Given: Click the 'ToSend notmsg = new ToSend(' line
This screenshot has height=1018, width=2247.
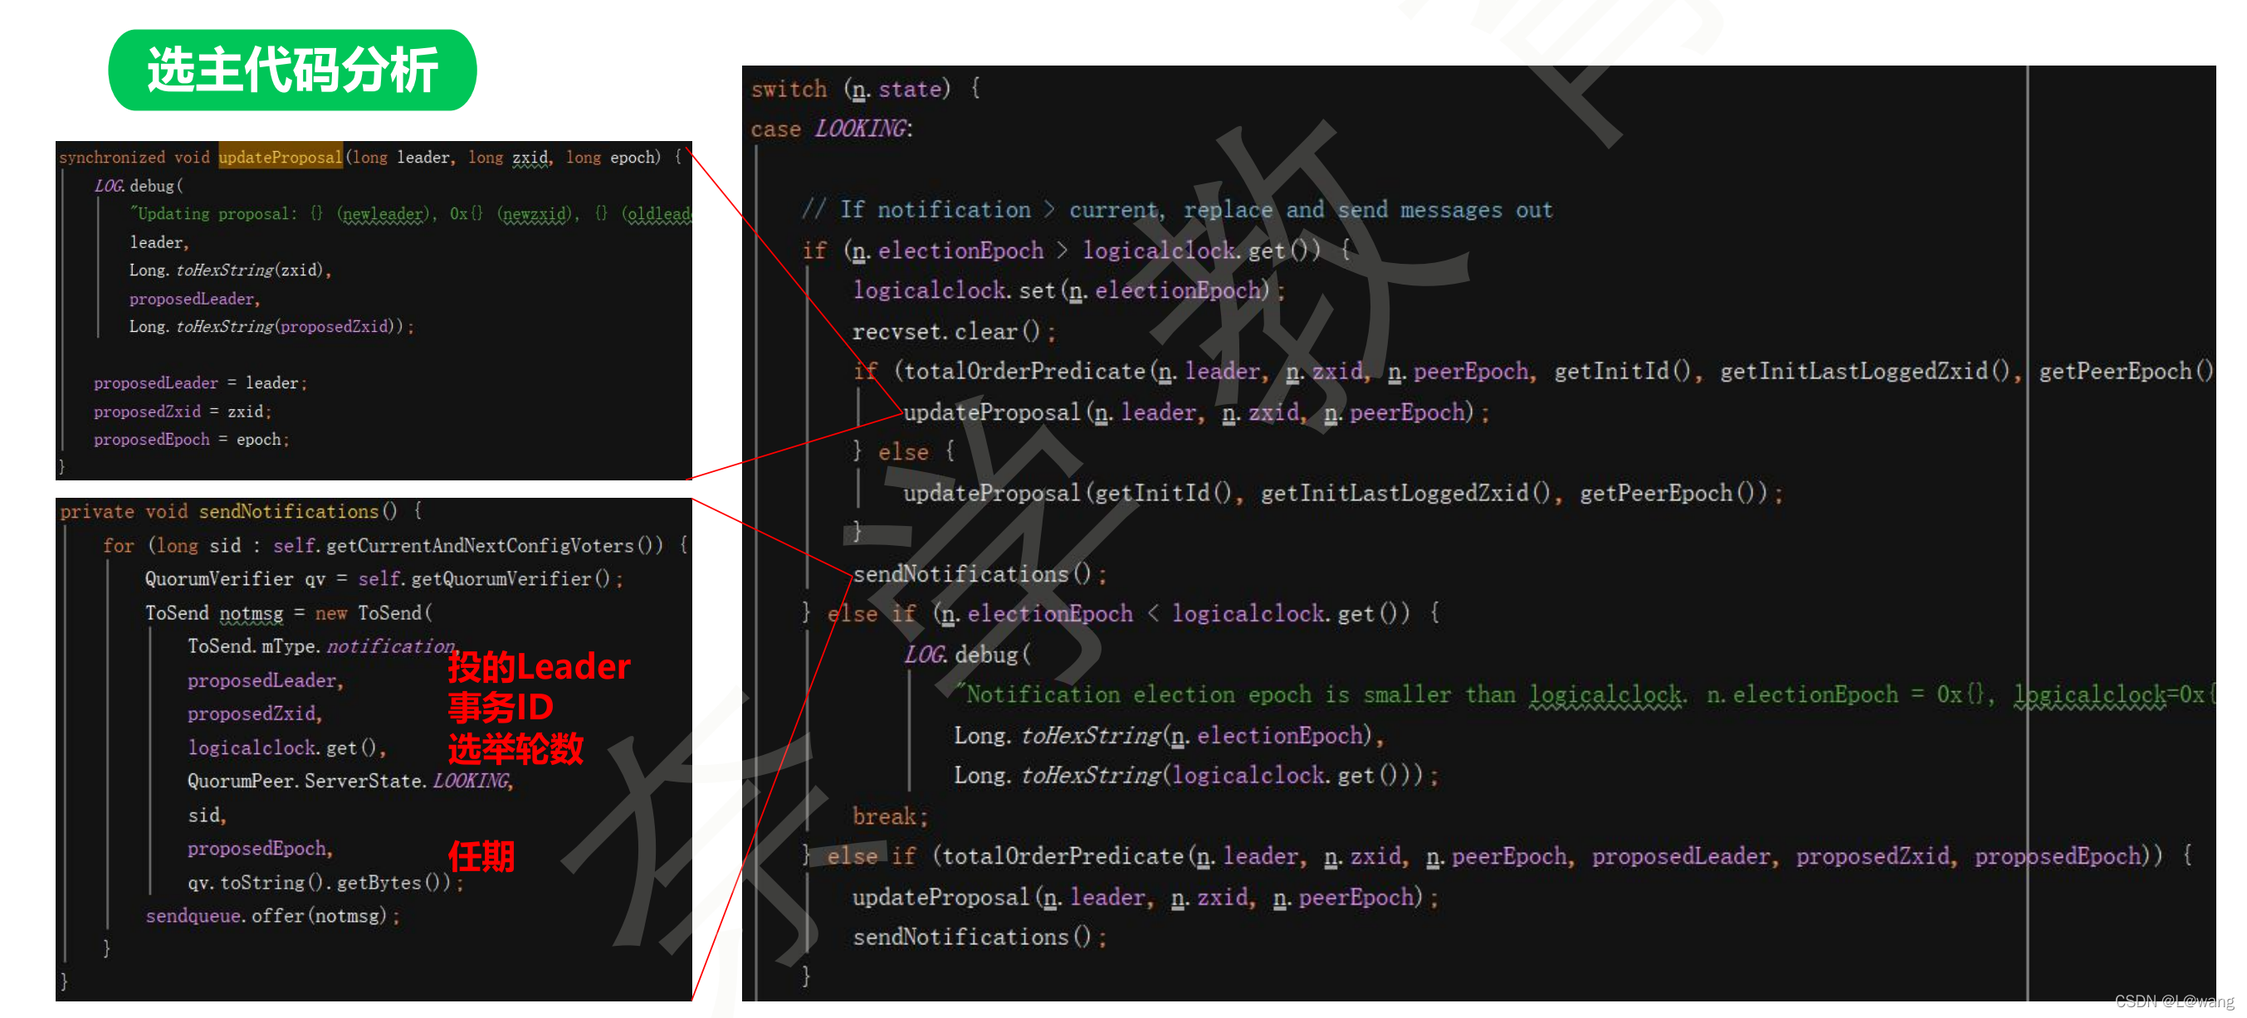Looking at the screenshot, I should [x=289, y=613].
